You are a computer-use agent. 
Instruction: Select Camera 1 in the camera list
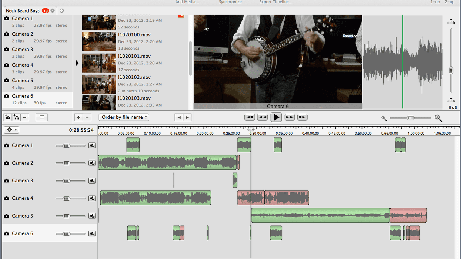point(37,22)
